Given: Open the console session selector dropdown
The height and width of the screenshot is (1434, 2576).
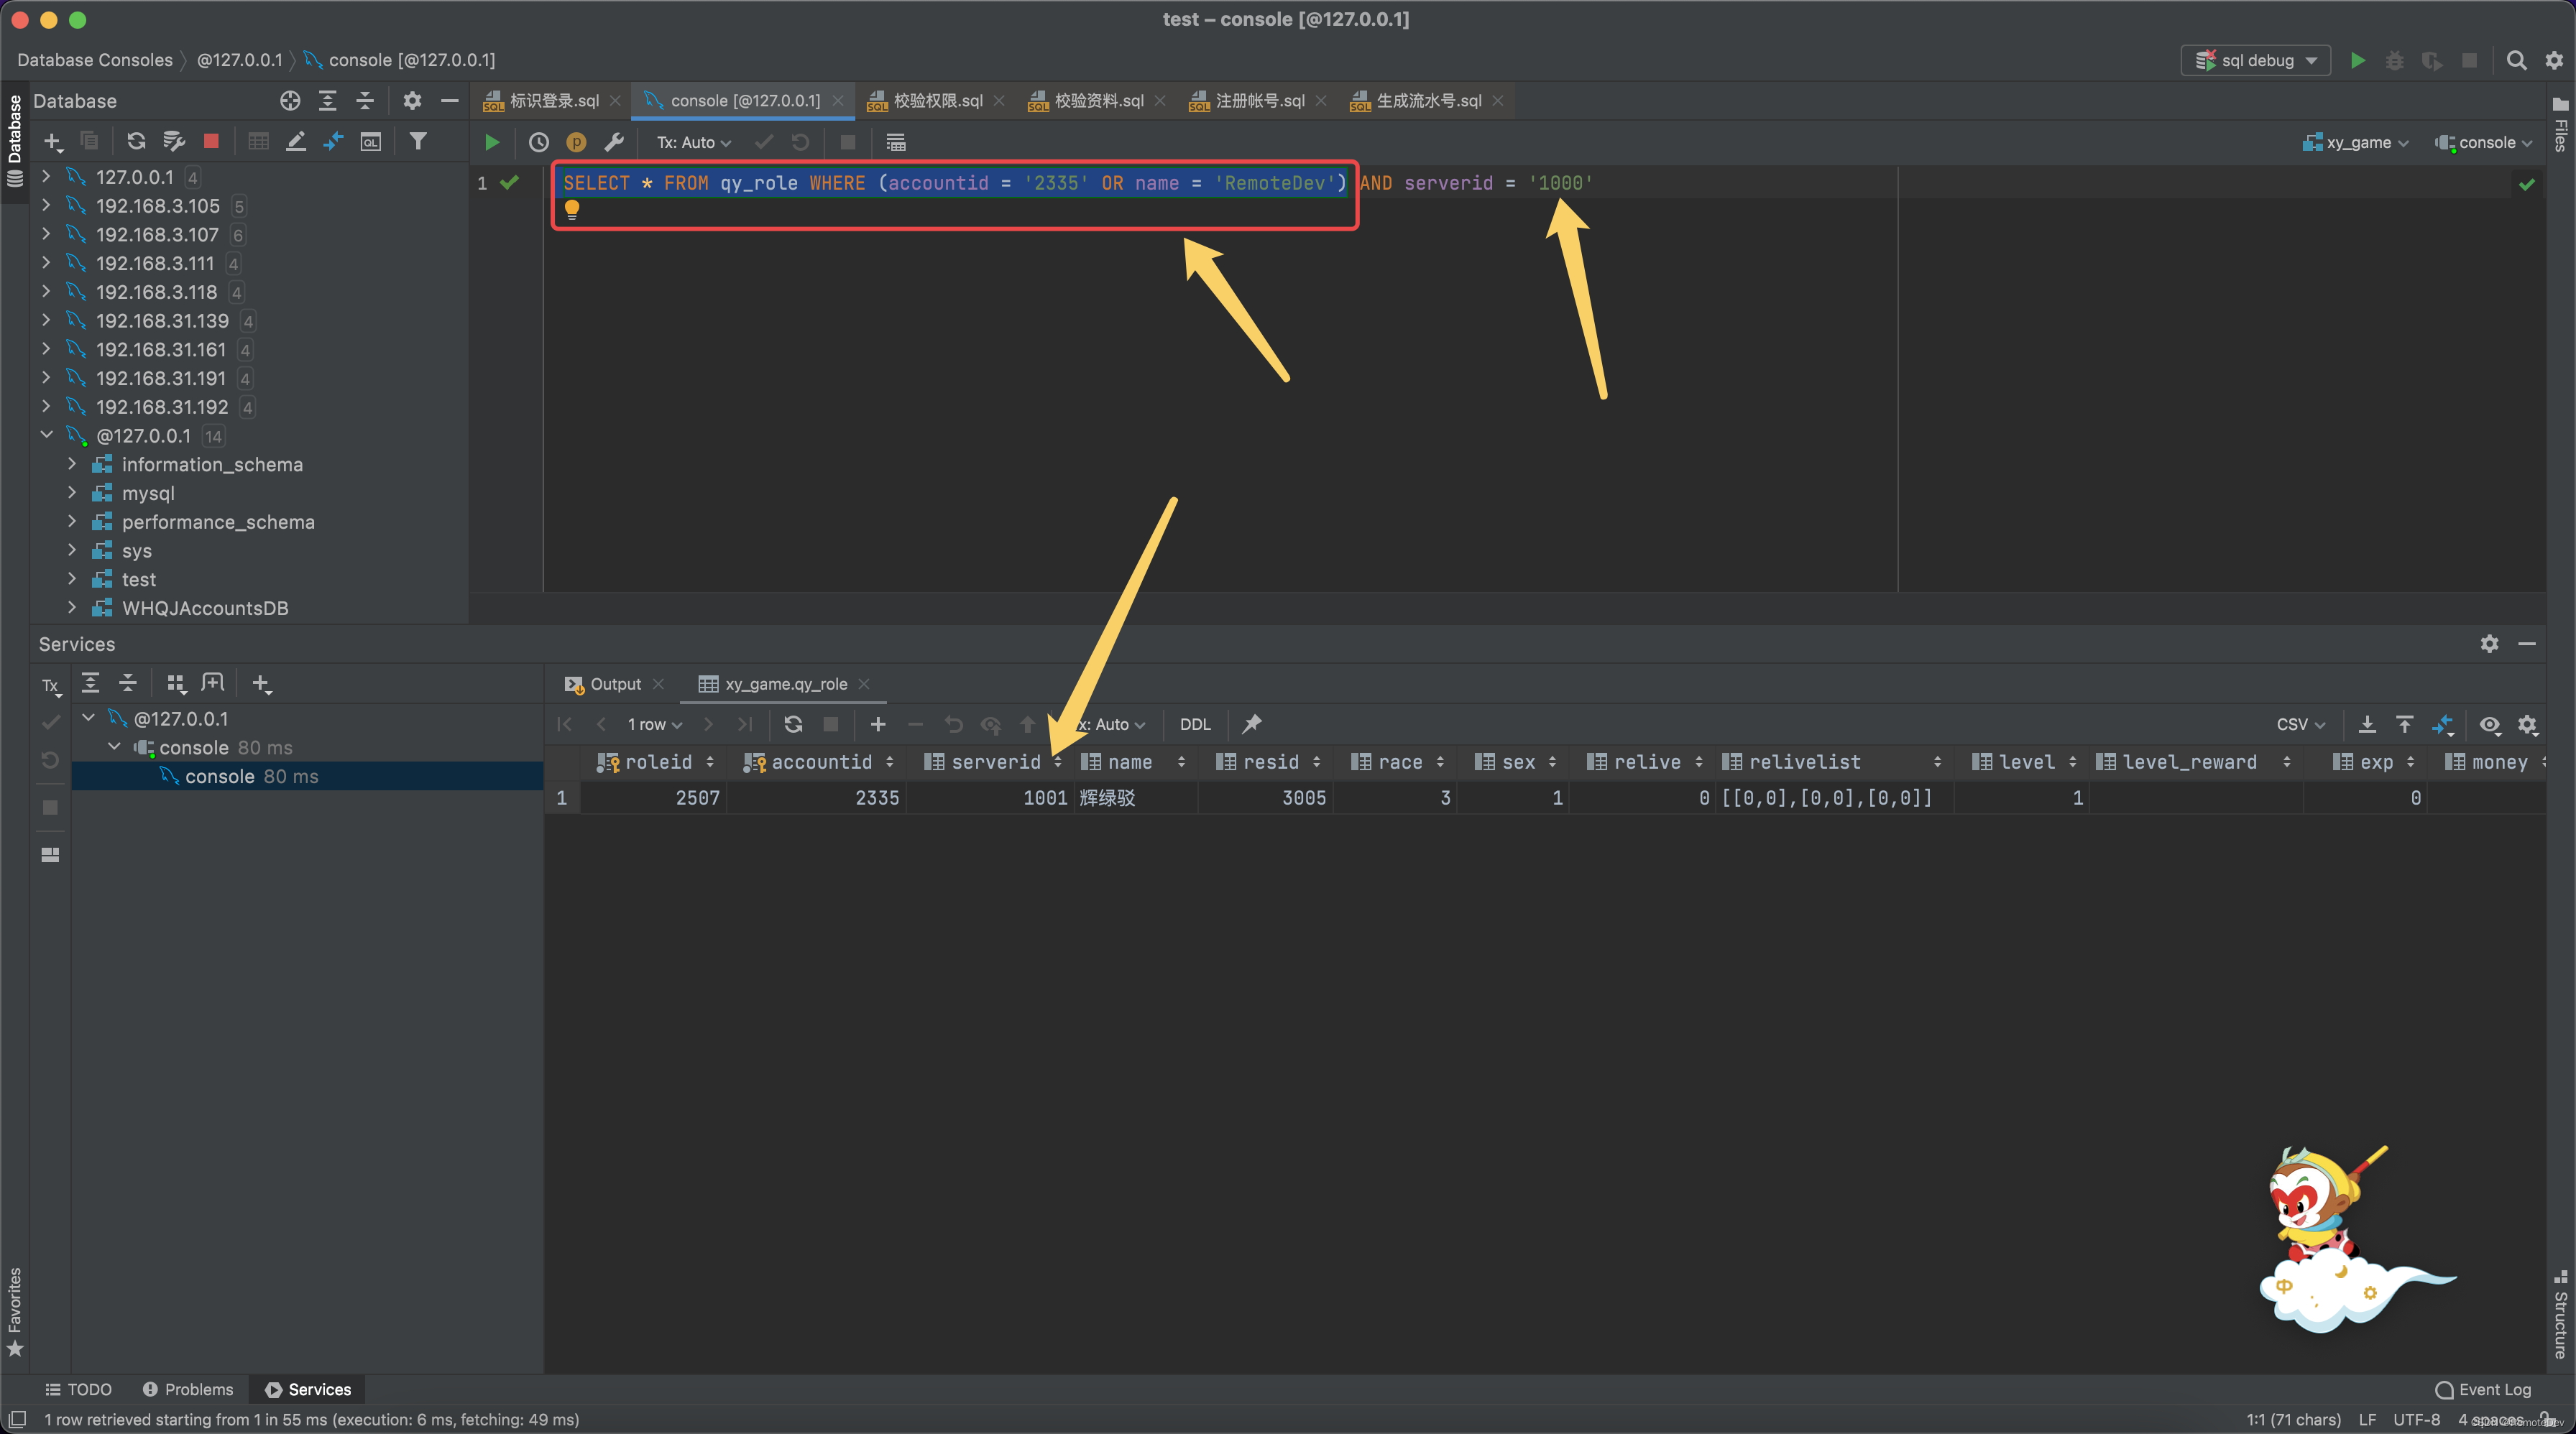Looking at the screenshot, I should pos(2484,142).
